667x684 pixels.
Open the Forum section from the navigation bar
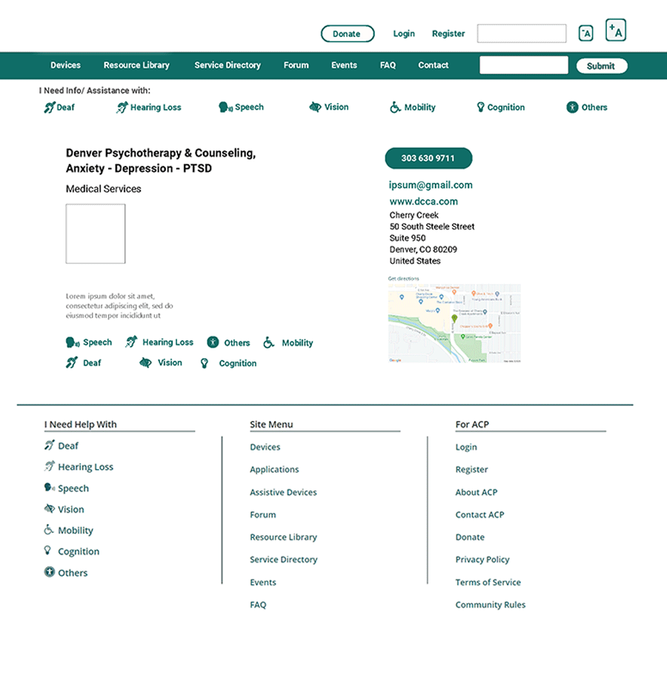click(296, 65)
